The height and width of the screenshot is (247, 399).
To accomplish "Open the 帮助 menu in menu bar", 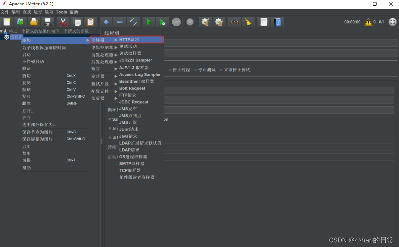I will click(x=73, y=12).
